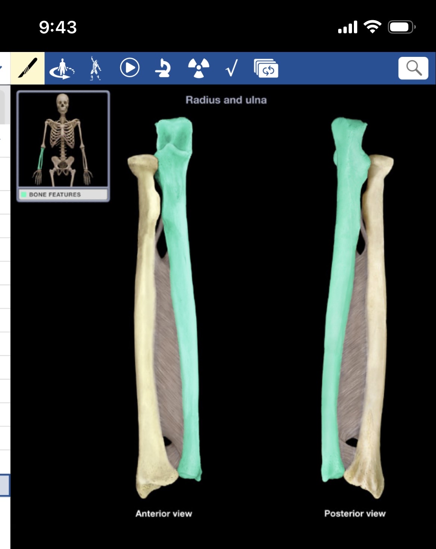Tap the green color swatch beside Bone Features
Screen dimensions: 436x549
(24, 194)
